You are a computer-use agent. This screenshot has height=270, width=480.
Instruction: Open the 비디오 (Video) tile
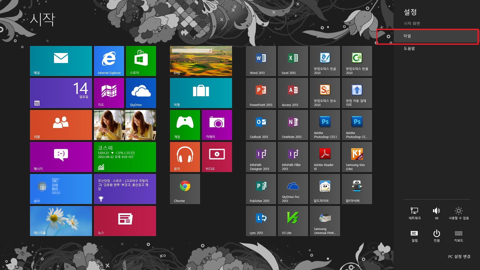[217, 157]
